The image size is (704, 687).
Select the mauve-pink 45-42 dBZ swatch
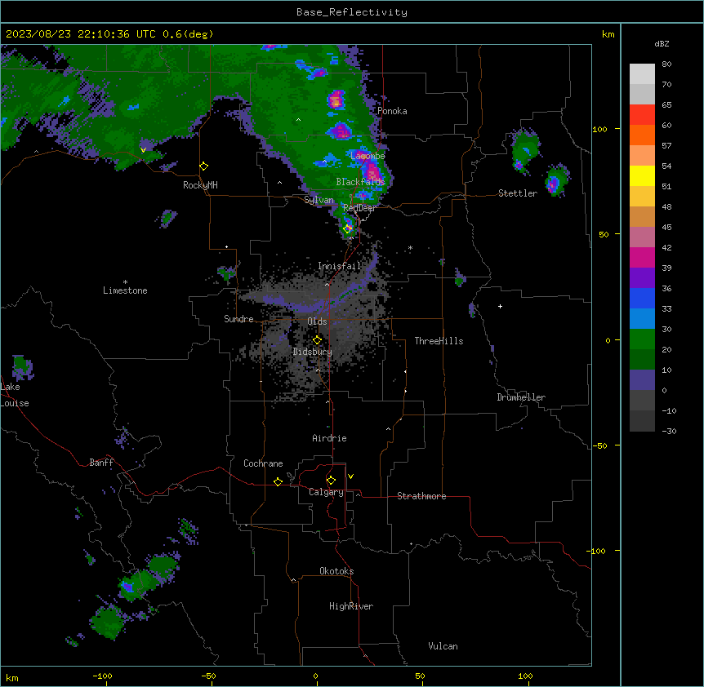tap(642, 237)
